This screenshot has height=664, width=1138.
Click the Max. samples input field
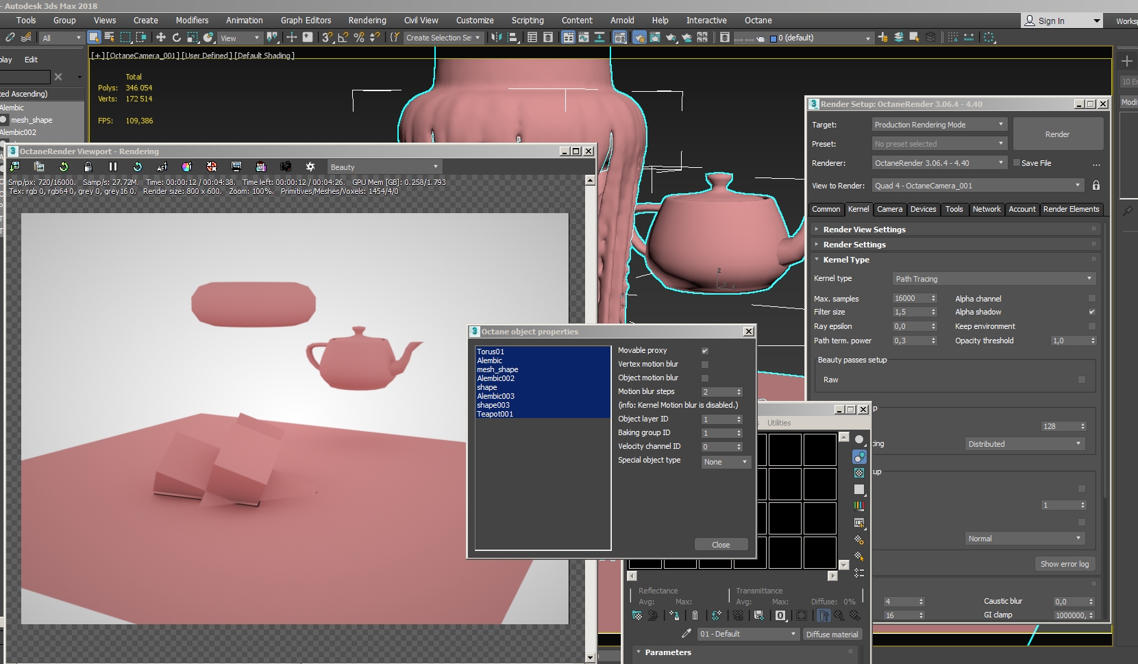[910, 299]
